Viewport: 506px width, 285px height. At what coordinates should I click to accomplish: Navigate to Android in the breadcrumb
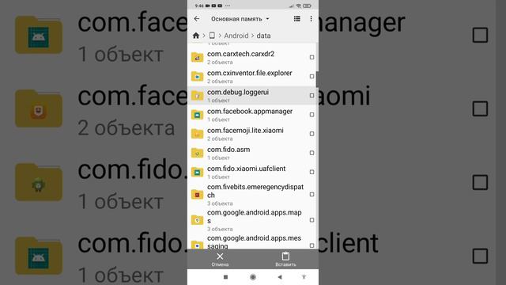(236, 36)
